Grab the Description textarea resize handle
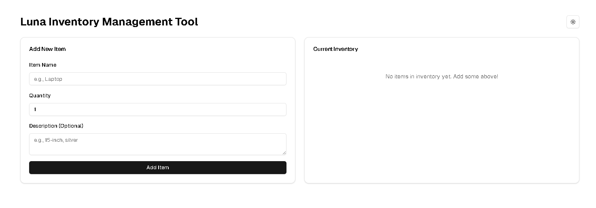Viewport: 596px width, 208px height. click(284, 153)
